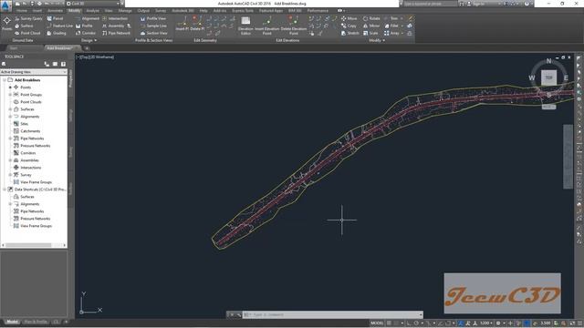
Task: Open Active Drawing View dropdown in Toolspace
Action: click(x=34, y=72)
